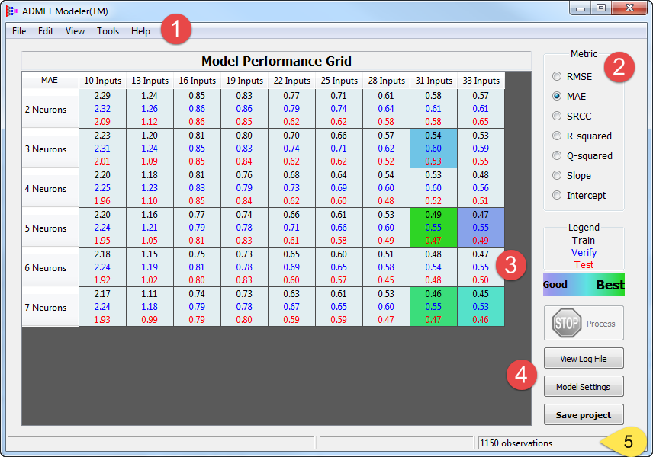Viewport: 653px width, 457px height.
Task: Click the 6 Neurons row header
Action: click(x=50, y=267)
